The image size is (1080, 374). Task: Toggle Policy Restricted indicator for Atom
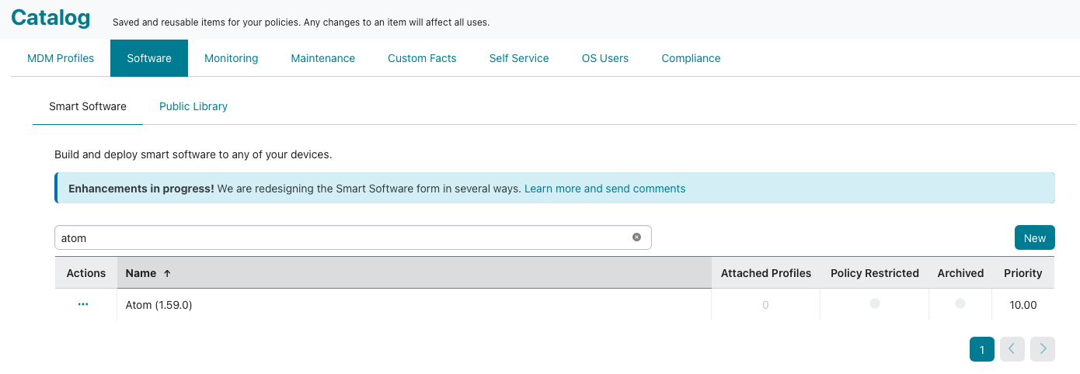click(875, 303)
